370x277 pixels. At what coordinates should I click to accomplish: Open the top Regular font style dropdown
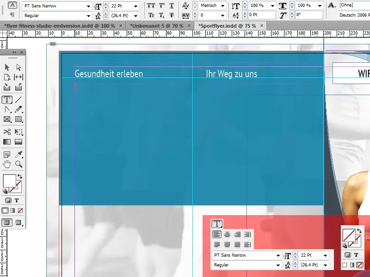(x=88, y=16)
